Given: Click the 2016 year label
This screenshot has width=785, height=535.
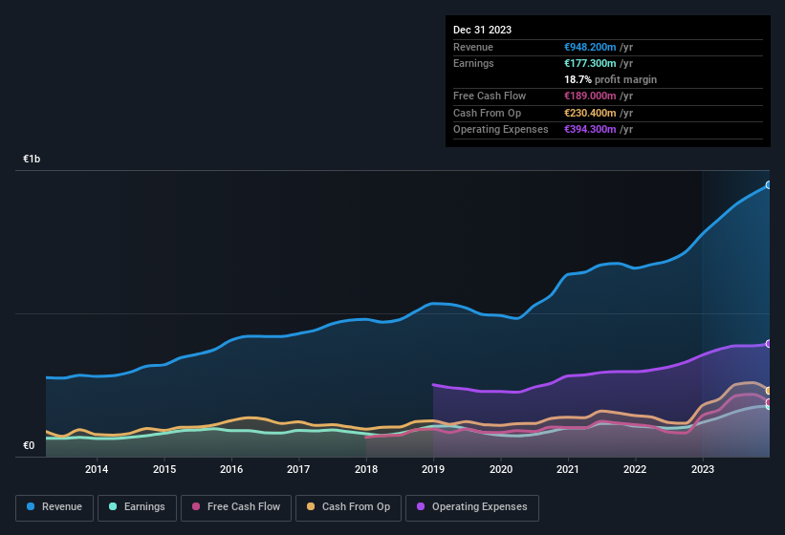Looking at the screenshot, I should click(230, 469).
